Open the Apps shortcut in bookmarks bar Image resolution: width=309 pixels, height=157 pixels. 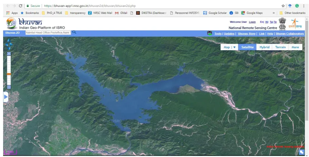pyautogui.click(x=12, y=13)
